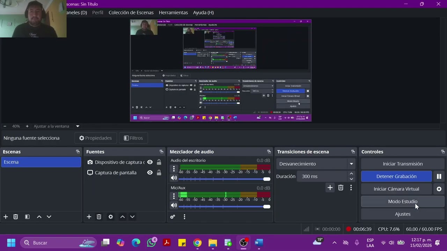
Task: Open scene filters icon in Escenas panel
Action: coord(27,217)
